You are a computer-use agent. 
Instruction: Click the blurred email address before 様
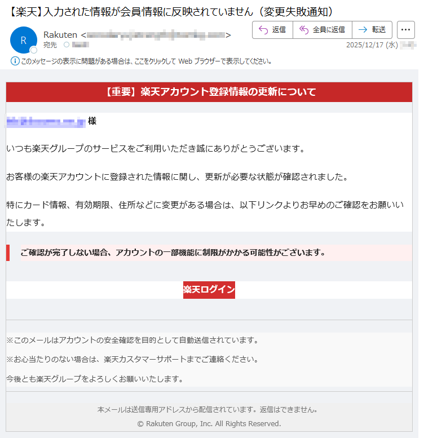tap(45, 121)
